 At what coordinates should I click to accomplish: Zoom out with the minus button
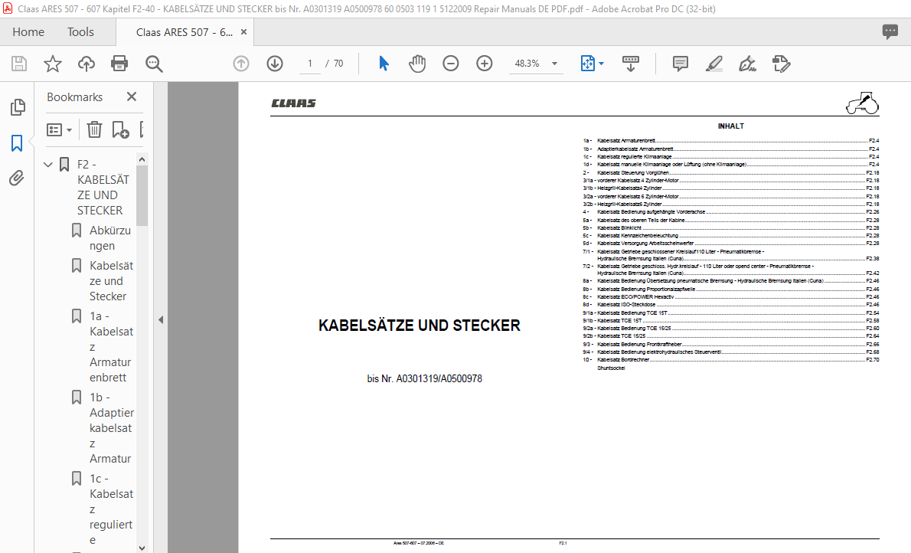450,64
